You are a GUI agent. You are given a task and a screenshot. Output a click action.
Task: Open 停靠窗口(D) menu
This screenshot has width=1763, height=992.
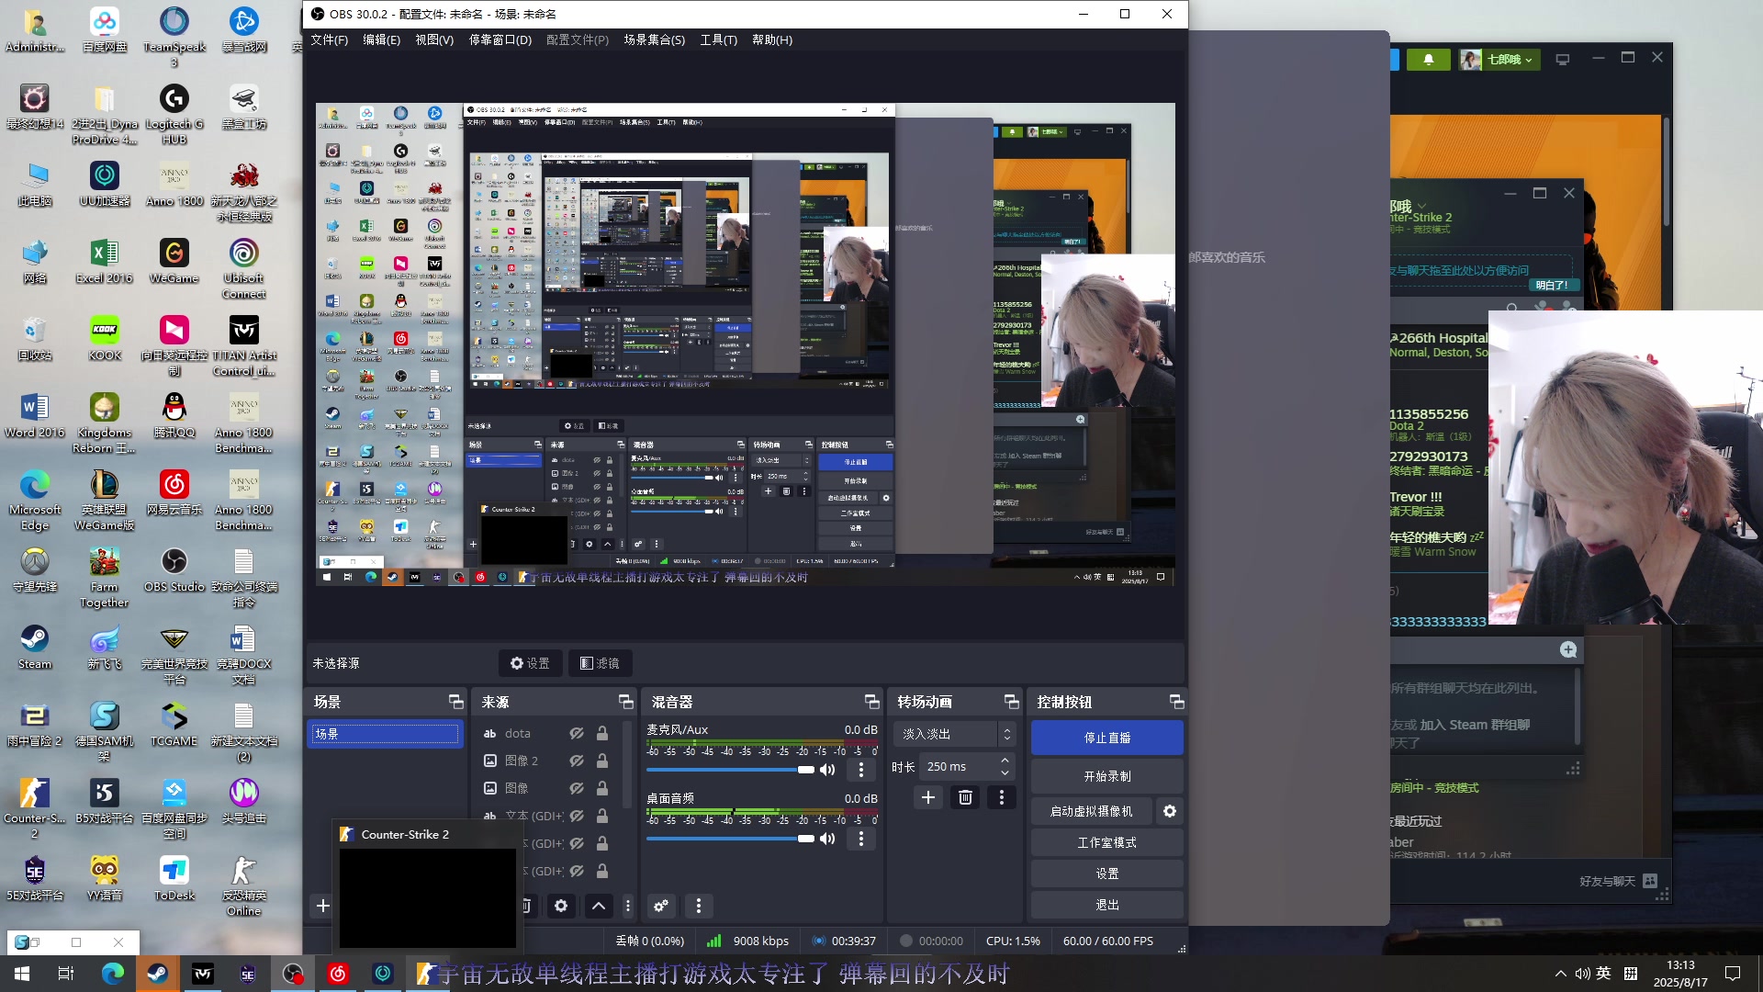point(500,39)
